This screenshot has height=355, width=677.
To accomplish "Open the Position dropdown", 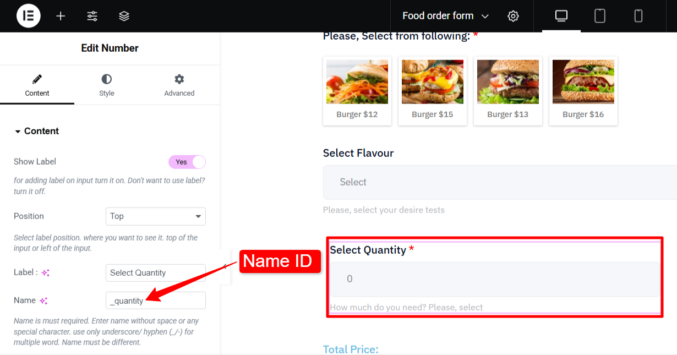I will pyautogui.click(x=156, y=216).
